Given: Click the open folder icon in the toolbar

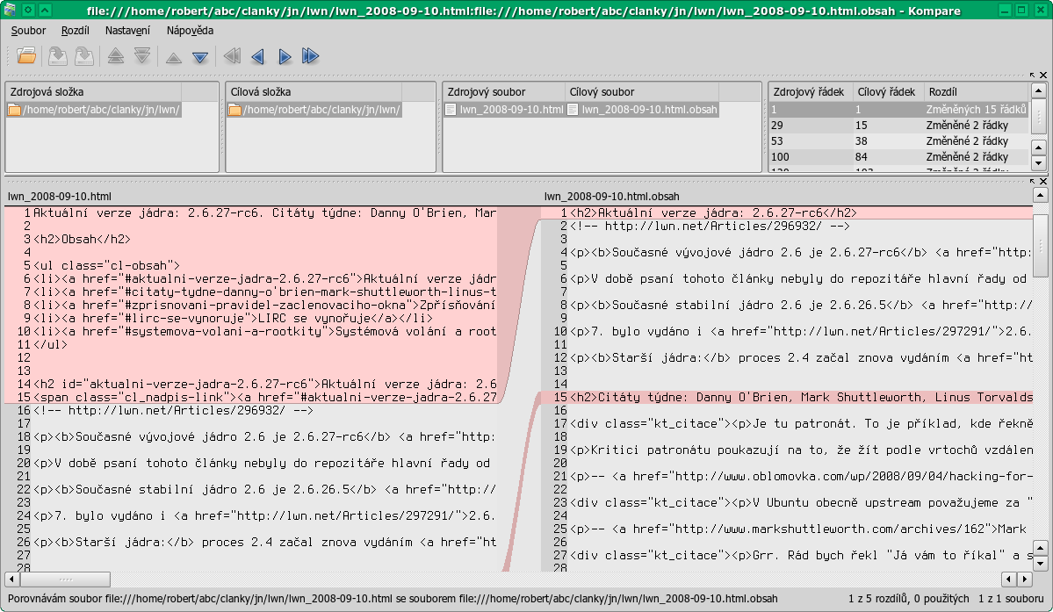Looking at the screenshot, I should tap(26, 56).
